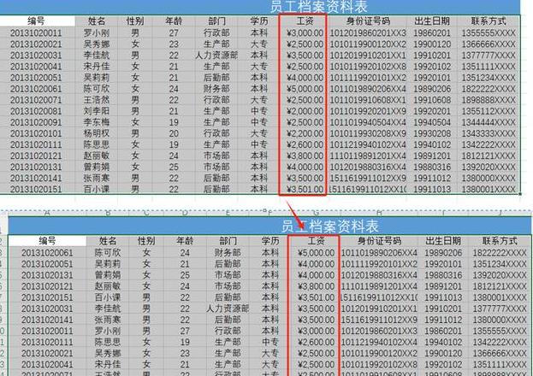Image resolution: width=533 pixels, height=376 pixels.
Task: Click 陈可欣 name cell in lower table
Action: (x=108, y=253)
